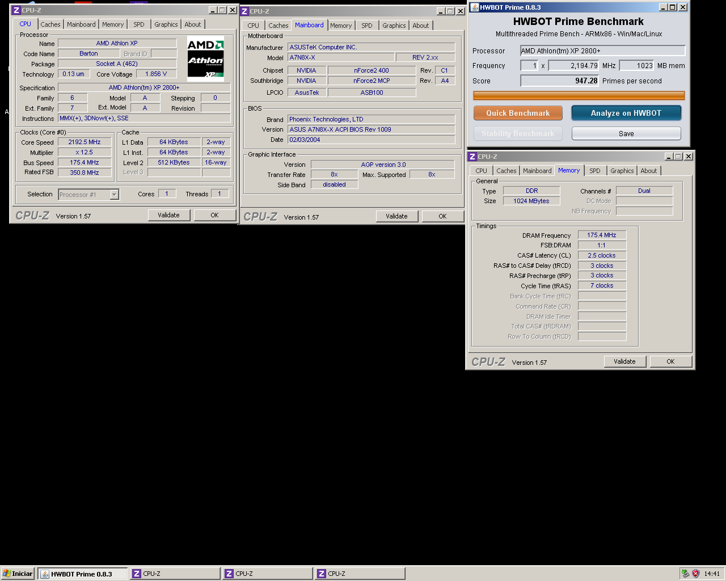
Task: Switch to Graphics tab in the Mainboard window
Action: click(x=394, y=26)
